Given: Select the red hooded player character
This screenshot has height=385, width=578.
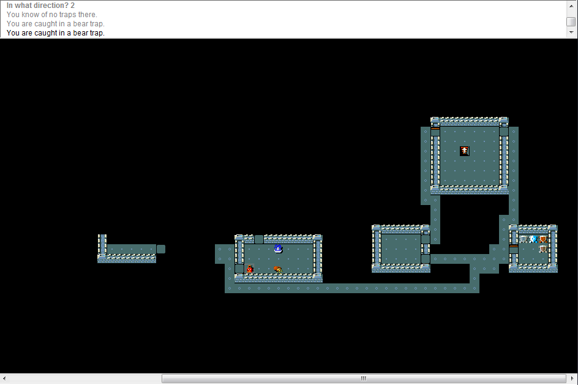Looking at the screenshot, I should (x=250, y=269).
